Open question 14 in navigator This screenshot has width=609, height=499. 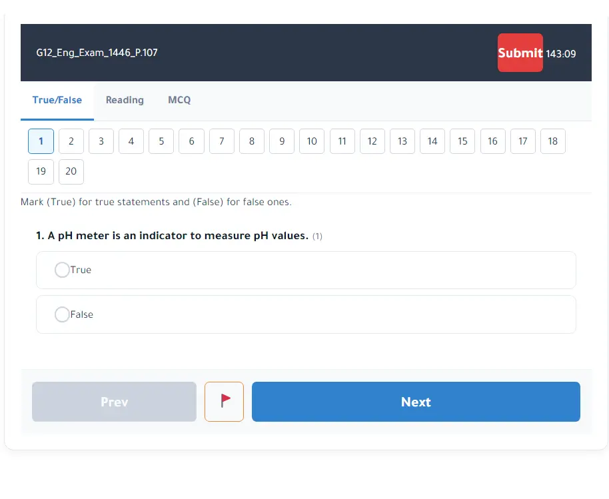tap(432, 141)
